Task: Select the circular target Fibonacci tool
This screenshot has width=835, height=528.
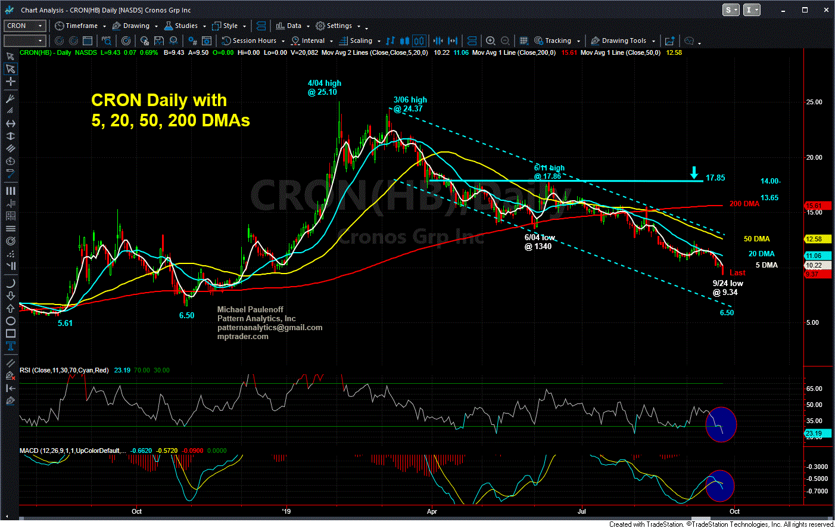Action: [x=10, y=241]
